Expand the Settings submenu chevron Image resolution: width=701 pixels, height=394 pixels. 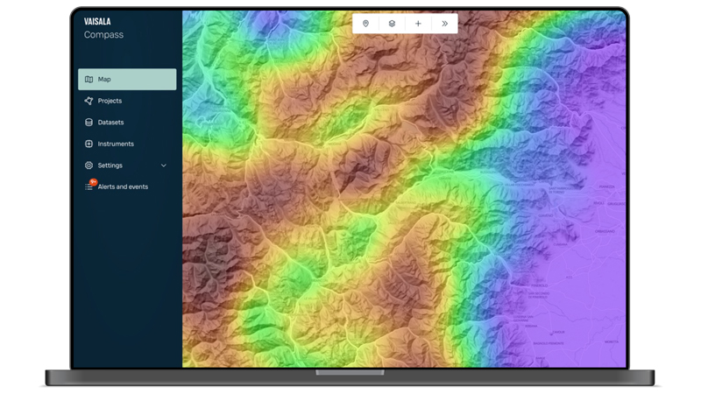pyautogui.click(x=164, y=165)
